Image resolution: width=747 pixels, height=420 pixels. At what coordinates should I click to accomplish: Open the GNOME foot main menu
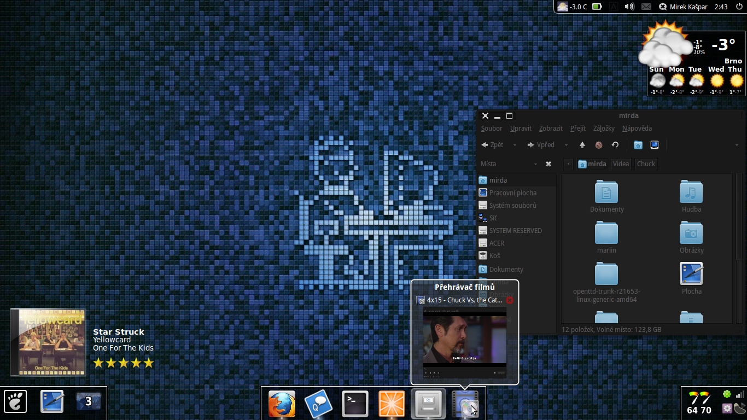(x=15, y=402)
